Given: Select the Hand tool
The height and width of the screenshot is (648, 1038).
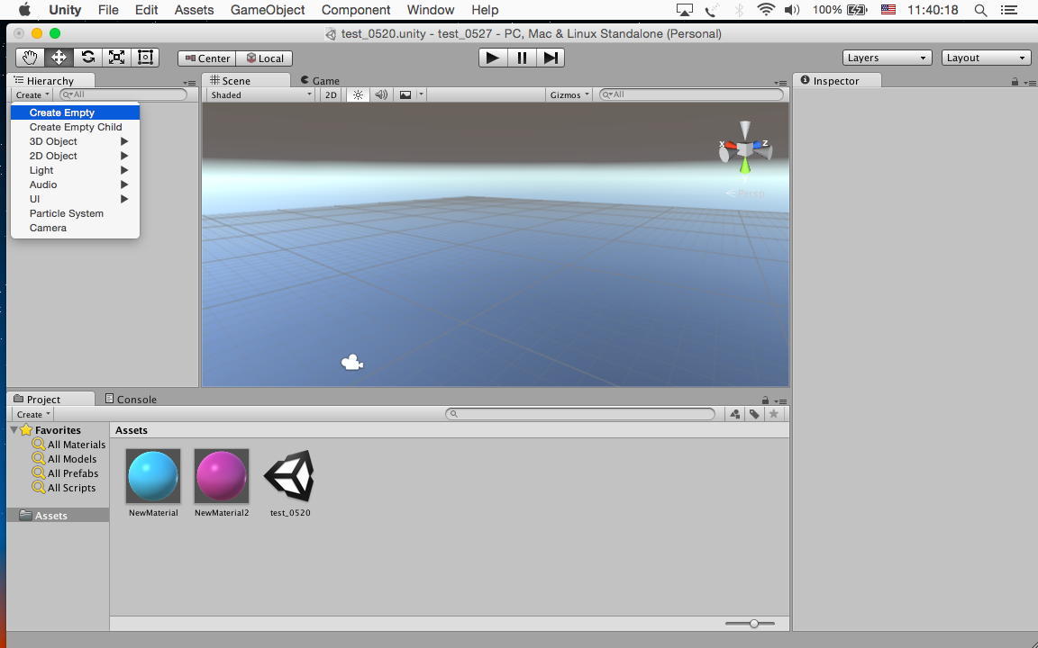Looking at the screenshot, I should point(30,58).
